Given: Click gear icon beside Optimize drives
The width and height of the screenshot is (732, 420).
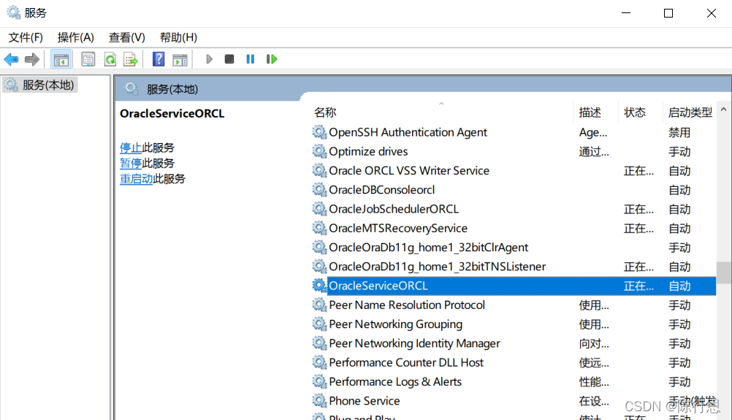Looking at the screenshot, I should point(319,152).
